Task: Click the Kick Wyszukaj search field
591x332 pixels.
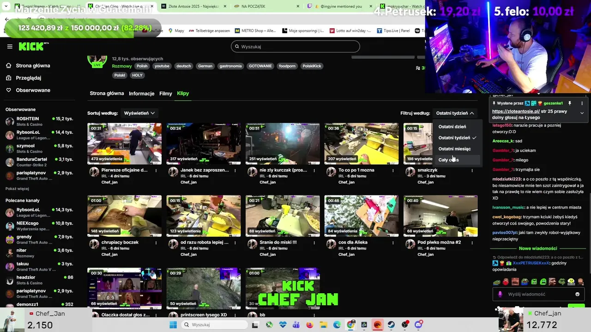Action: 295,47
